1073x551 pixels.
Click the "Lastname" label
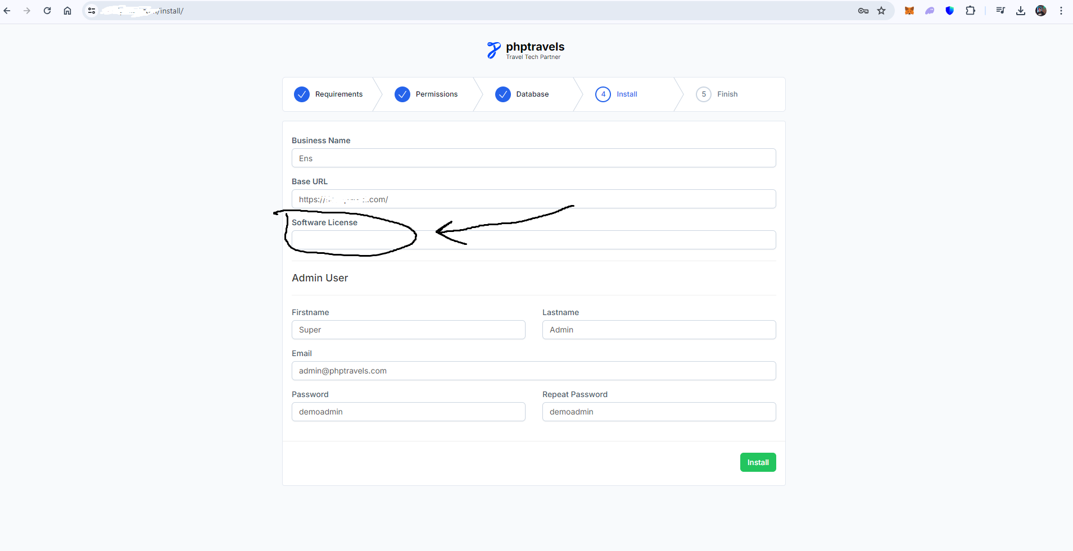click(560, 312)
